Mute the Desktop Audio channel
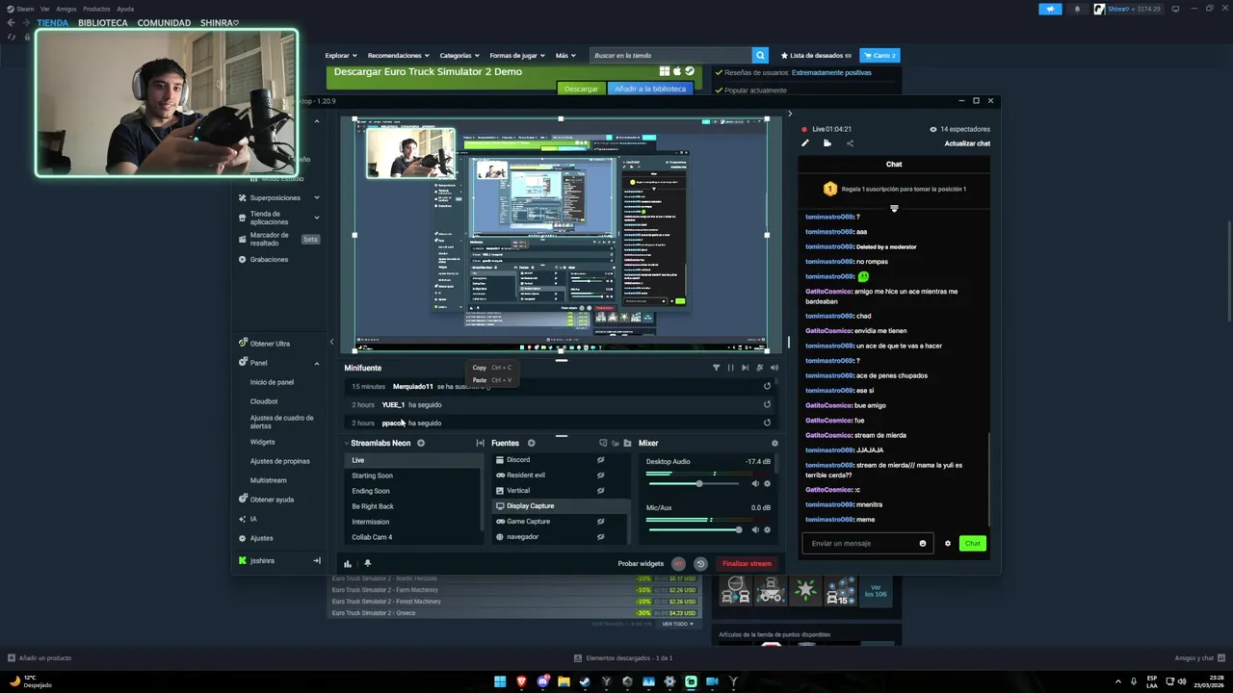 coord(755,483)
